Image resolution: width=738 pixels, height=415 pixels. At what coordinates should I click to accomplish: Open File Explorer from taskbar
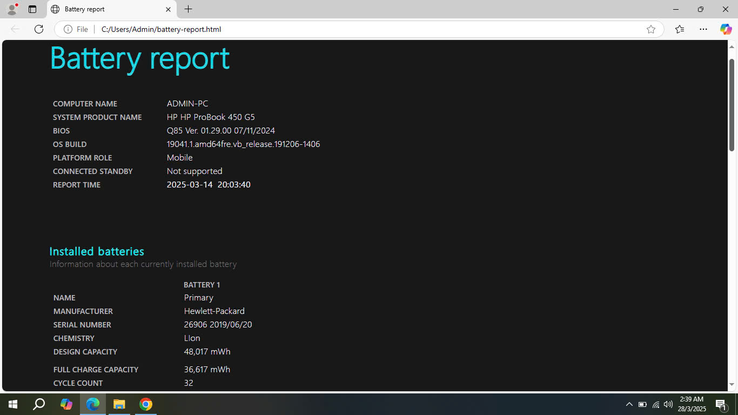coord(119,404)
